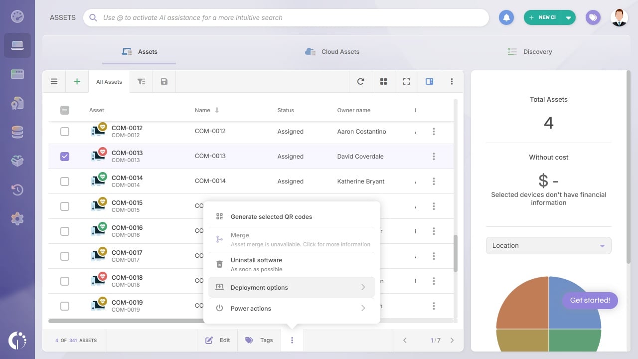Screen dimensions: 638x359
Task: Select Generate selected QR codes menu item
Action: click(x=271, y=216)
